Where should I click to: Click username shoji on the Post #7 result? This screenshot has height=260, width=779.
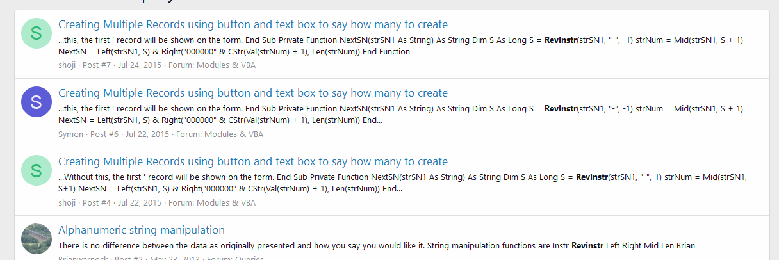[x=67, y=65]
